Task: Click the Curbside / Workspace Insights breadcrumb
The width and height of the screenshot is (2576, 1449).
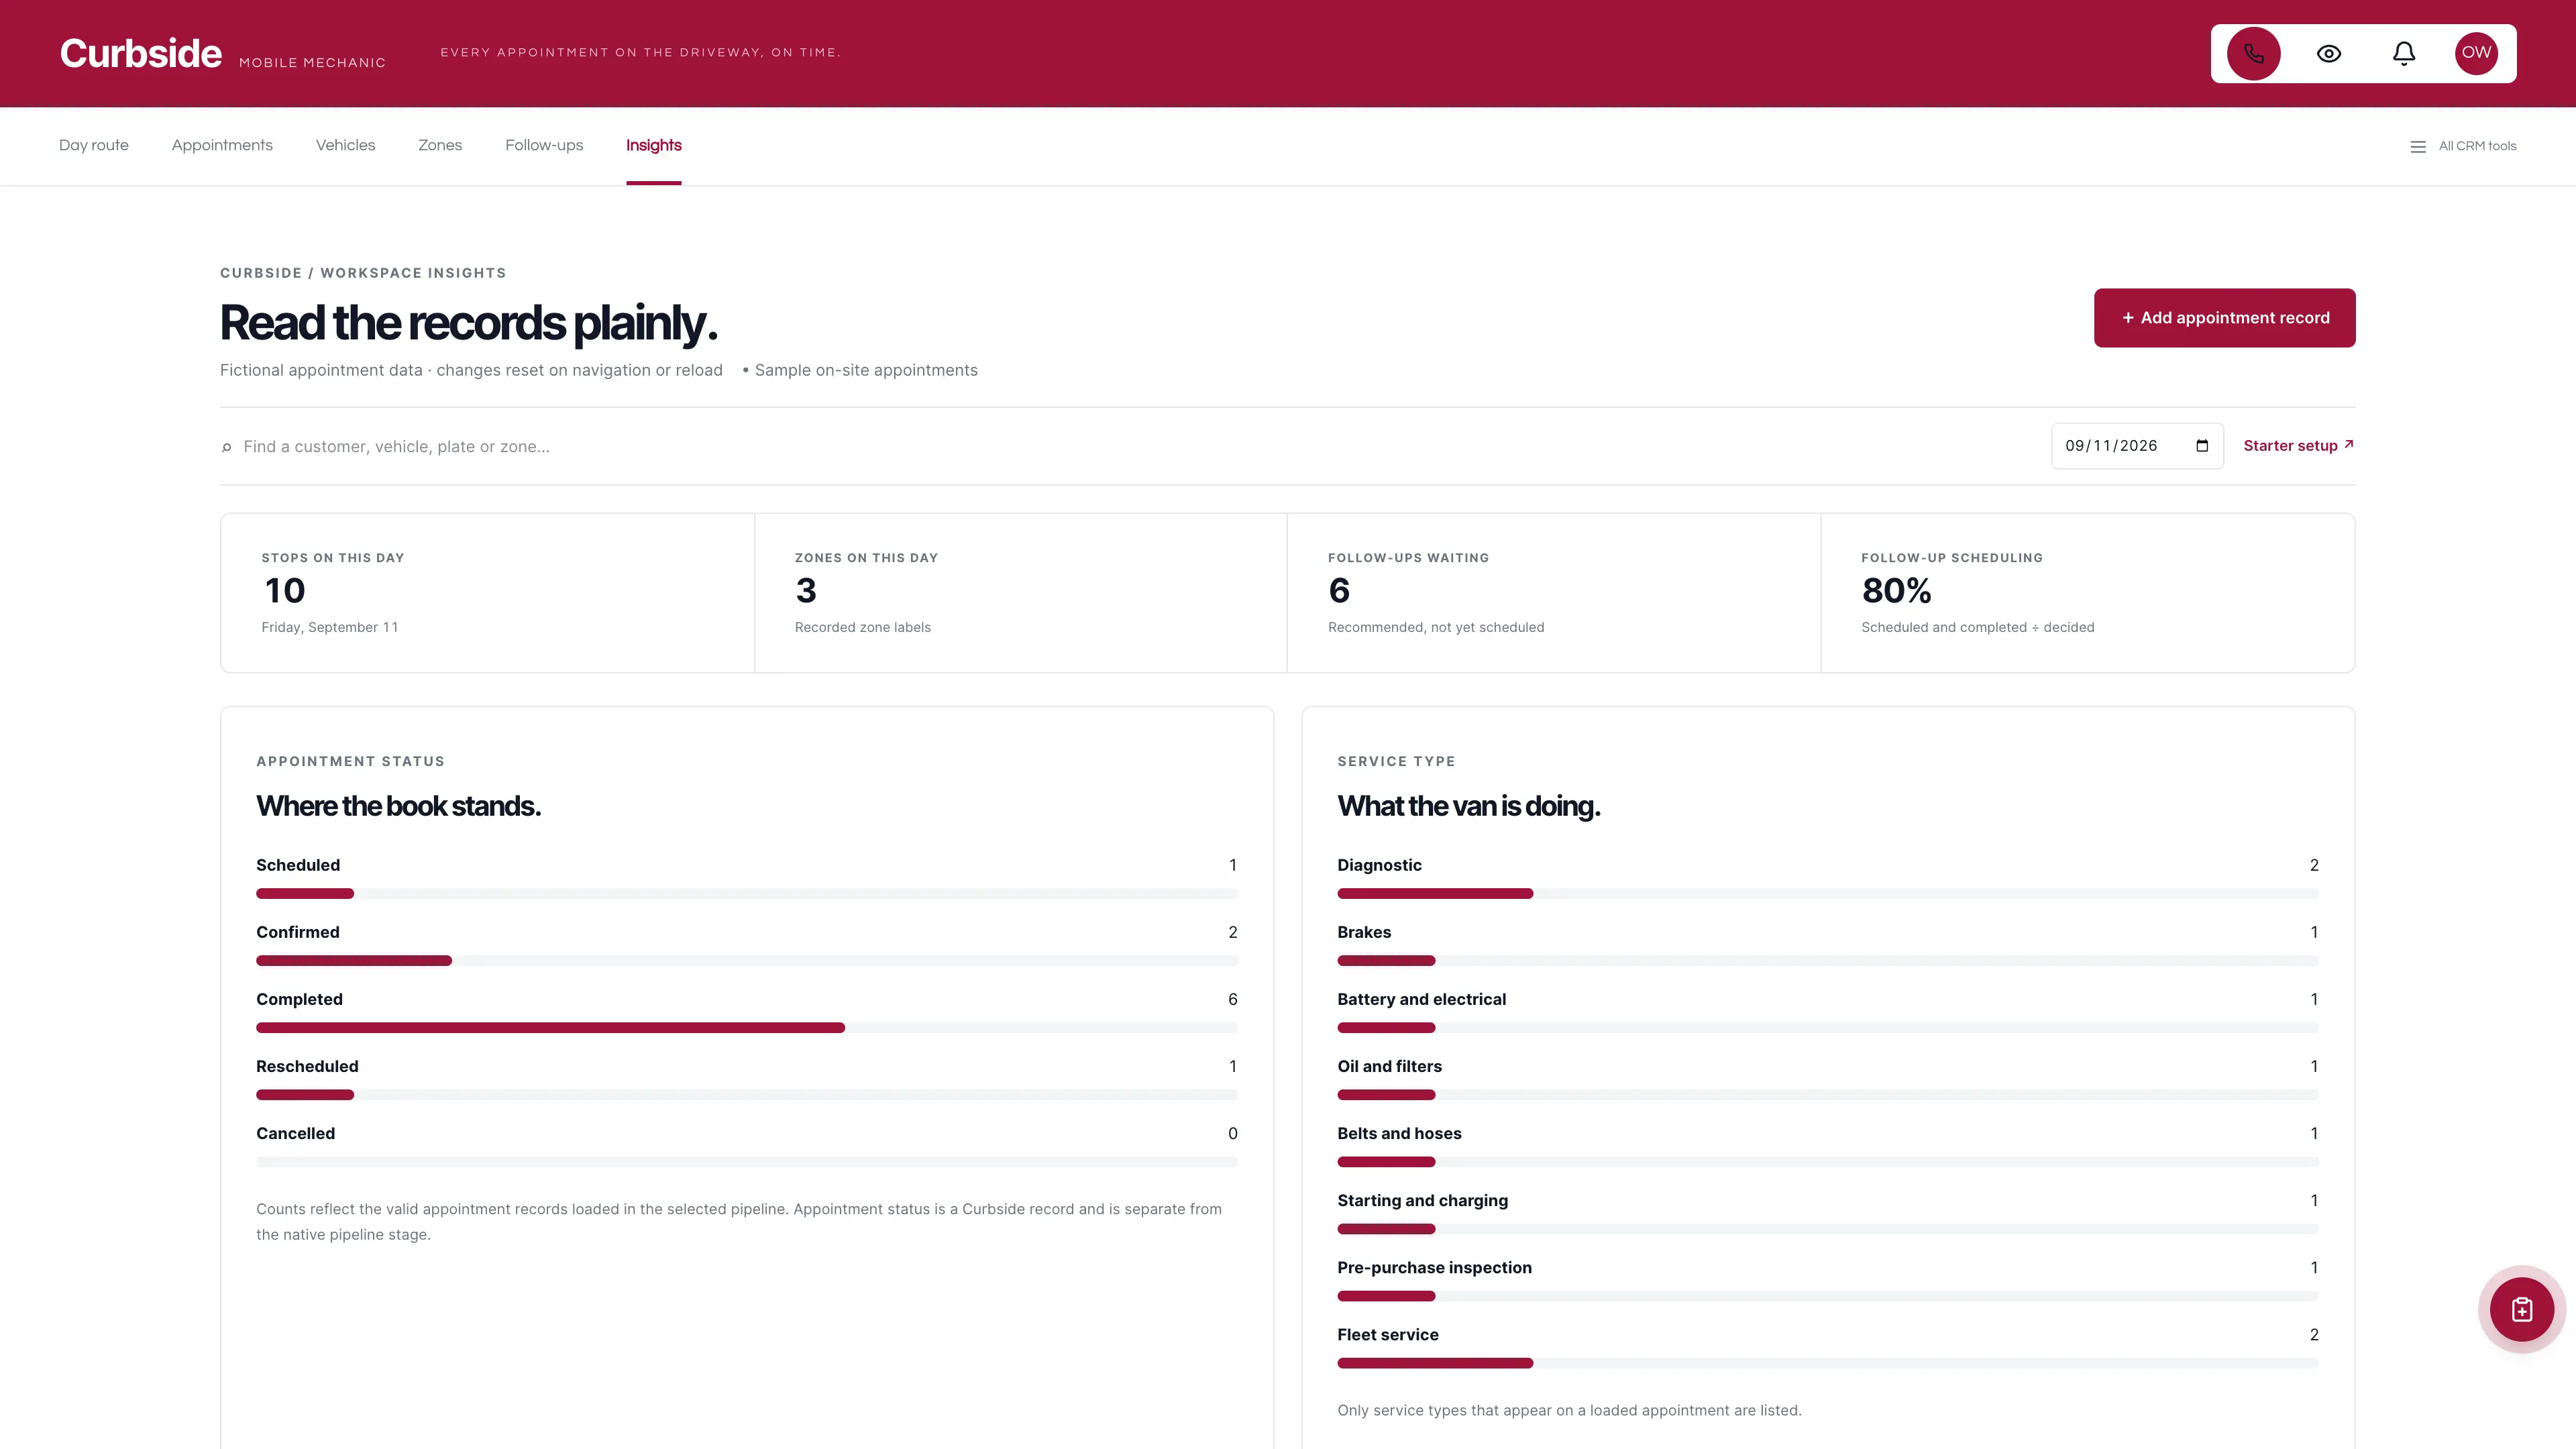Action: (x=363, y=273)
